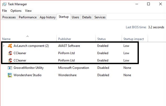
Task: Select the Wondershare Studio startup entry
Action: click(x=27, y=75)
